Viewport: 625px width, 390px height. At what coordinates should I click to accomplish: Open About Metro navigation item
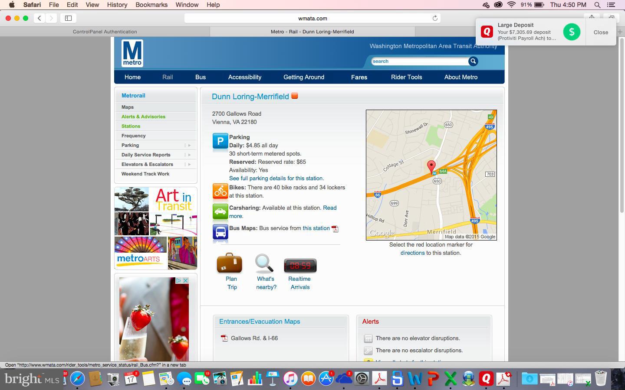461,77
